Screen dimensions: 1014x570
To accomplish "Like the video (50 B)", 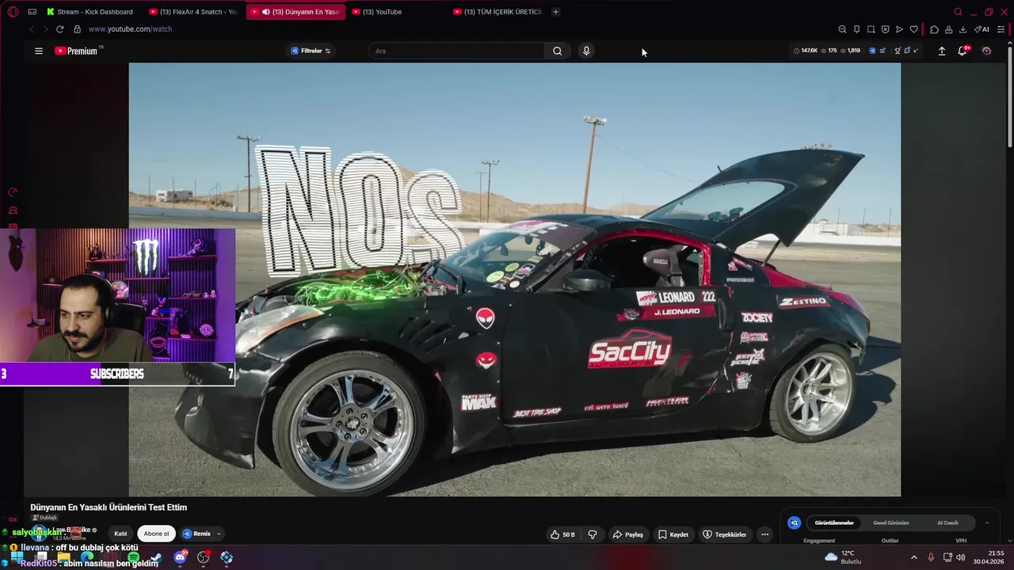I will coord(562,534).
